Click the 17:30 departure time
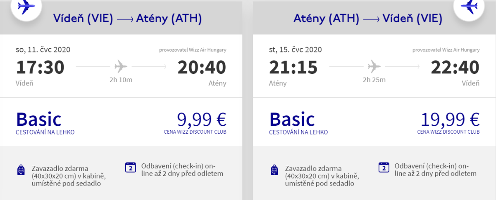The height and width of the screenshot is (200, 496). (x=41, y=68)
